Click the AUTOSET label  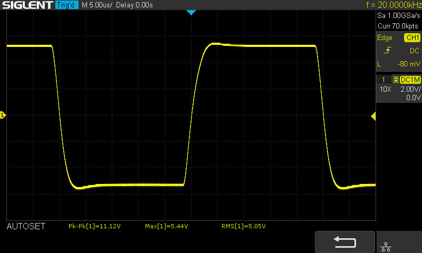tap(26, 227)
